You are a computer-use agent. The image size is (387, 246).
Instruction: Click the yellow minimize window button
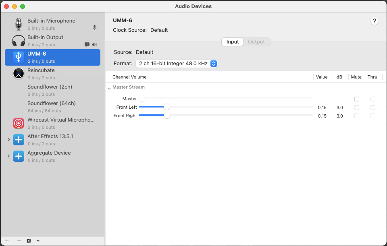point(15,6)
